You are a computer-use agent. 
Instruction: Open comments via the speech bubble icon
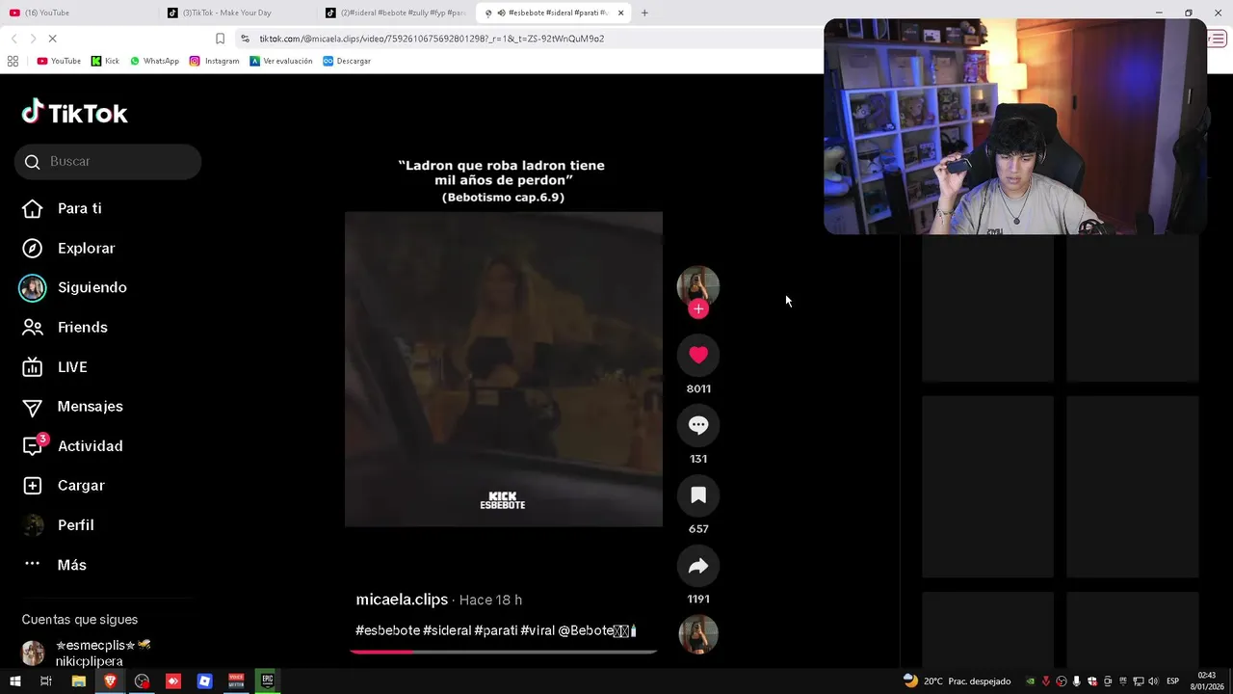(698, 425)
